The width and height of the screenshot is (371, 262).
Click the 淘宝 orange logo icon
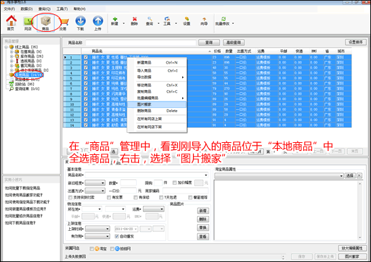pyautogui.click(x=97, y=248)
